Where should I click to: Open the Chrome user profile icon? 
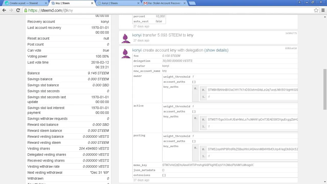click(299, 2)
